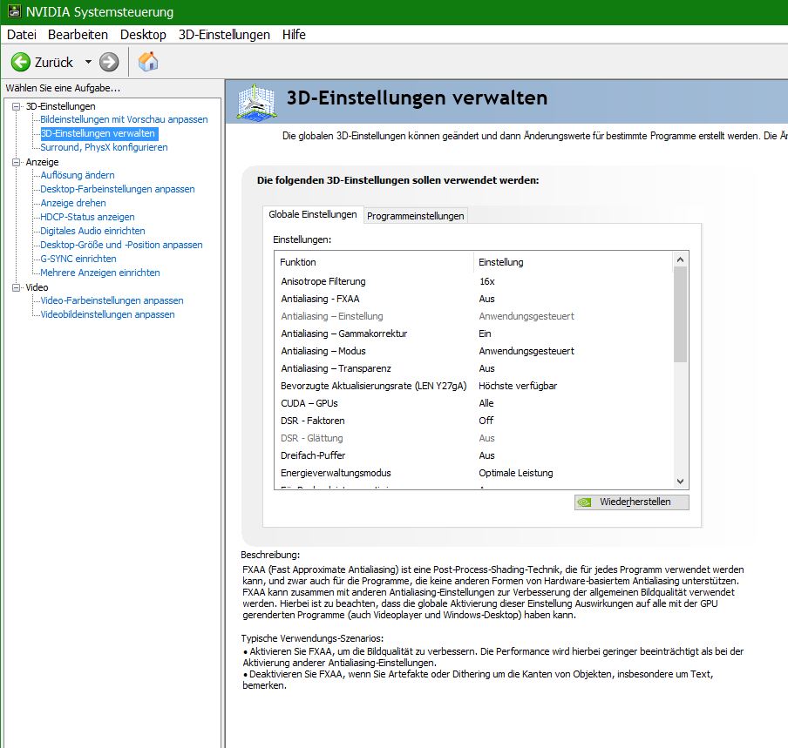
Task: Open Anzeige drehen page
Action: point(73,203)
